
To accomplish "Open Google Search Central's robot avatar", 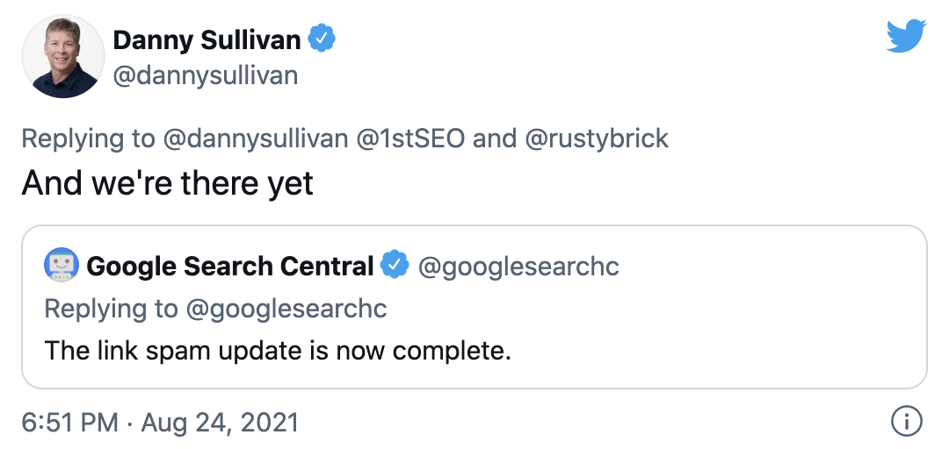I will (62, 265).
